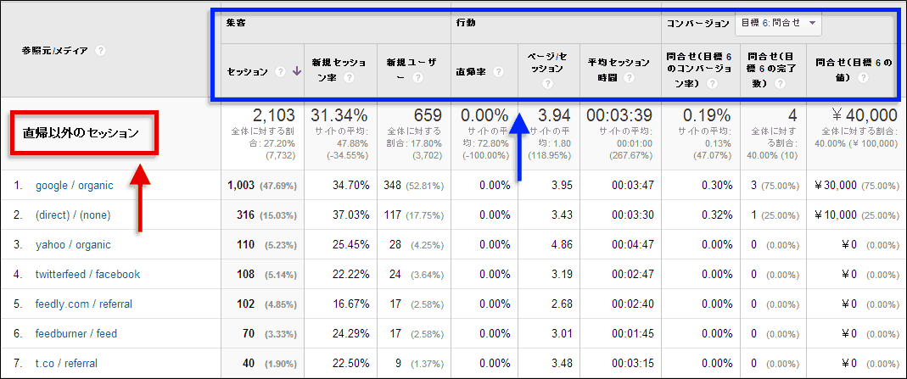Open the feedly.com / referral link
Viewport: 907px width, 379px height.
click(83, 304)
